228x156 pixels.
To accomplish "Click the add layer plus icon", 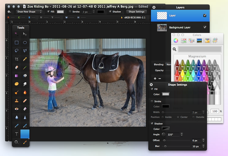I will point(155,78).
